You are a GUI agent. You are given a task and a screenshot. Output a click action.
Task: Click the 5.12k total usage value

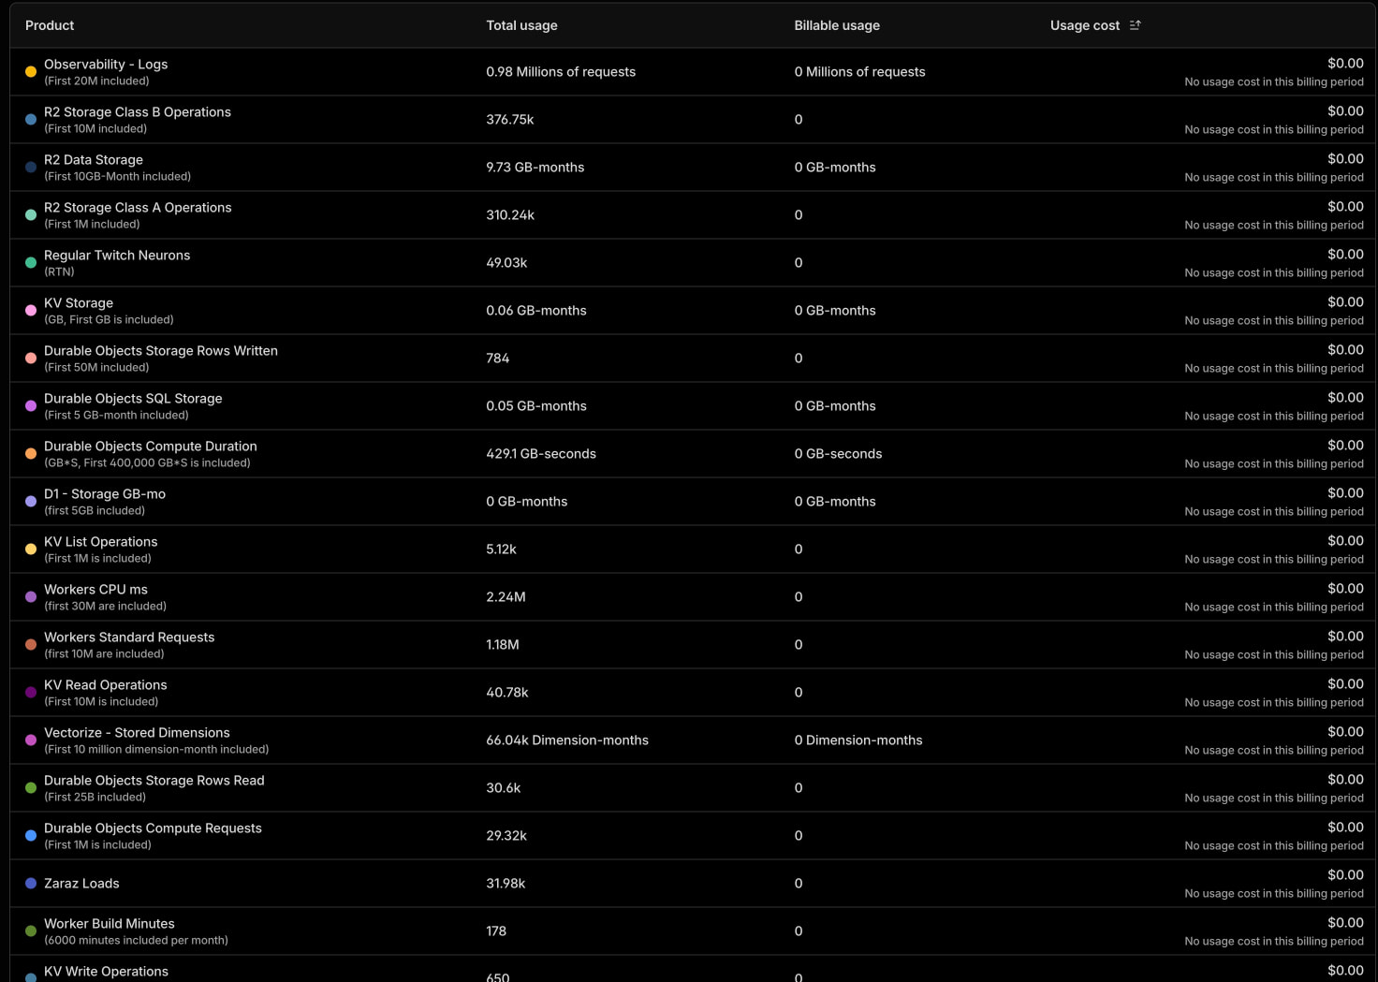[x=501, y=550]
